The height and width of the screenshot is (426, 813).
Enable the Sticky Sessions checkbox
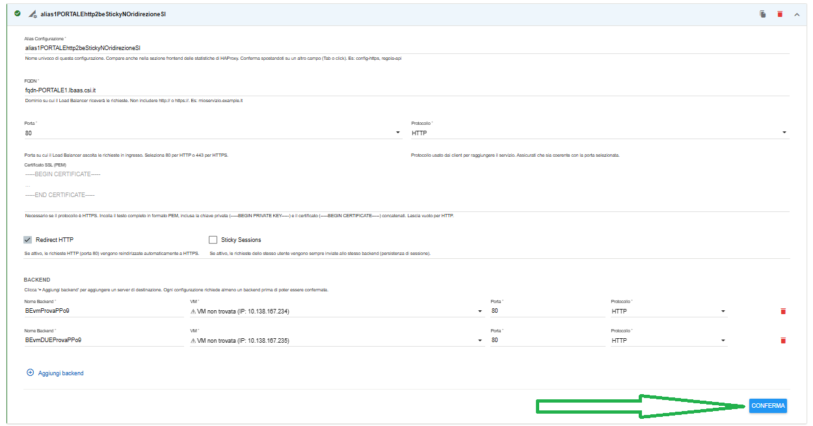point(213,240)
